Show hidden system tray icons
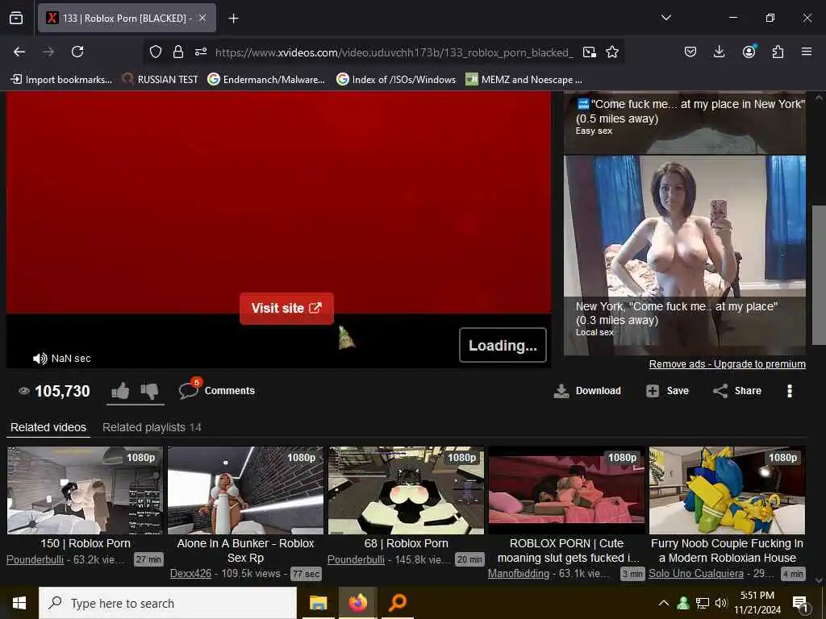The width and height of the screenshot is (826, 619). tap(664, 603)
